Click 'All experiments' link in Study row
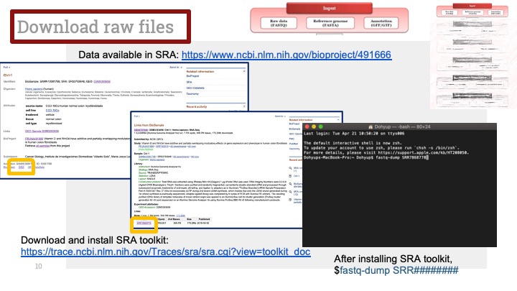The width and height of the screenshot is (517, 291). point(178,146)
